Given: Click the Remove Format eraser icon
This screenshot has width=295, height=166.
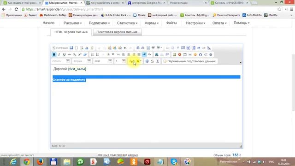Looking at the screenshot, I should coord(85,54).
